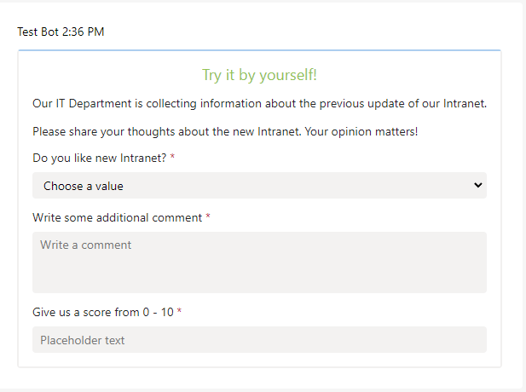526x392 pixels.
Task: Click the blue top border of the card
Action: coord(259,50)
